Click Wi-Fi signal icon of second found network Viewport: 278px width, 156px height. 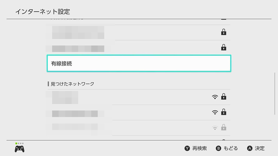(x=215, y=112)
